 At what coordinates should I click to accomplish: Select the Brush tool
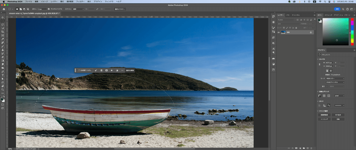(x=3, y=46)
